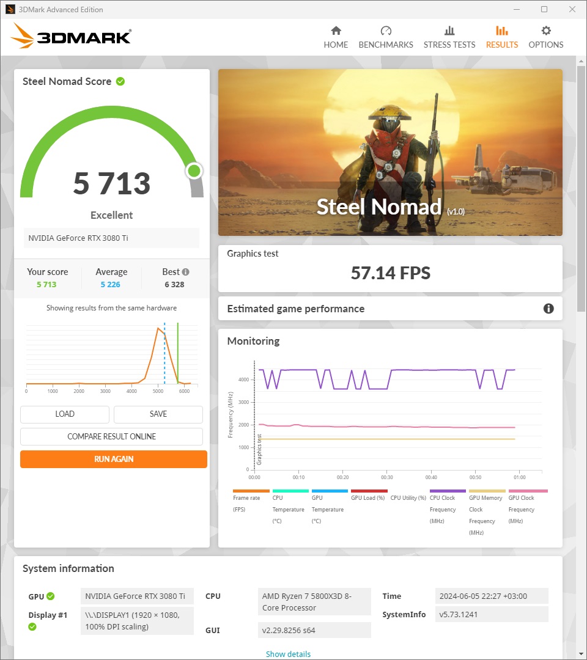Click the Your score value 5 713
Viewport: 587px width, 660px height.
[46, 285]
